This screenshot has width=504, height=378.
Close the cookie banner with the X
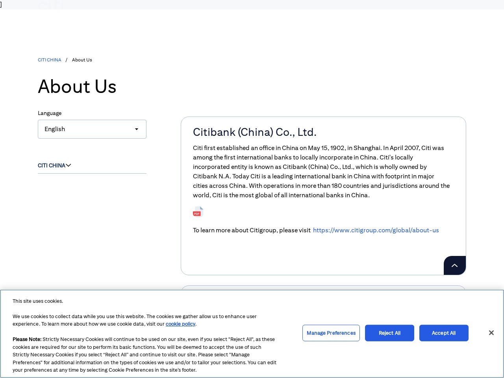[x=491, y=333]
